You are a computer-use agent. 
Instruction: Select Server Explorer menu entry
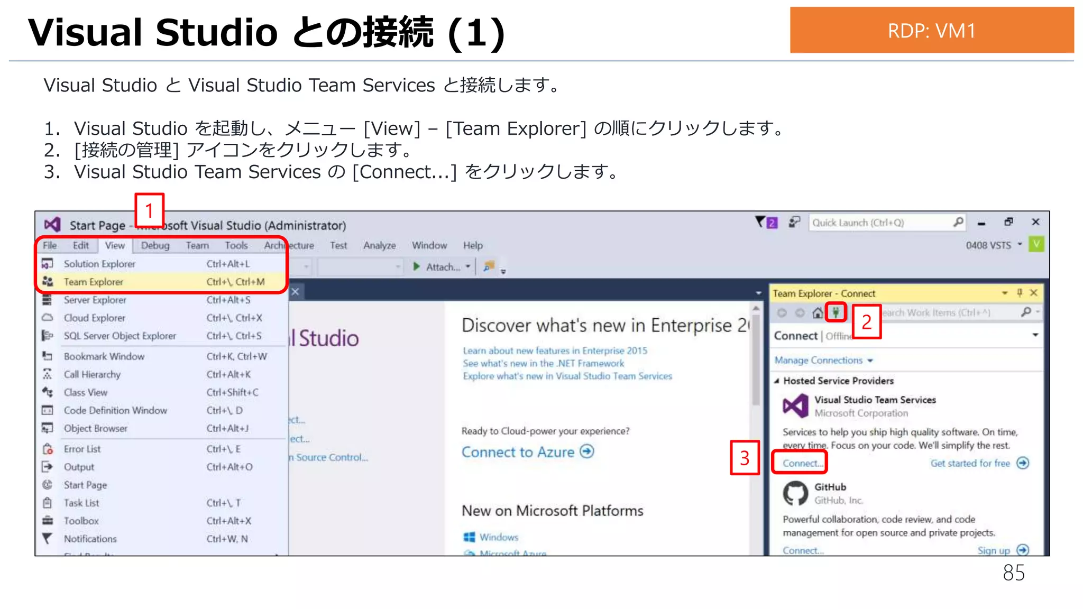[x=162, y=300]
